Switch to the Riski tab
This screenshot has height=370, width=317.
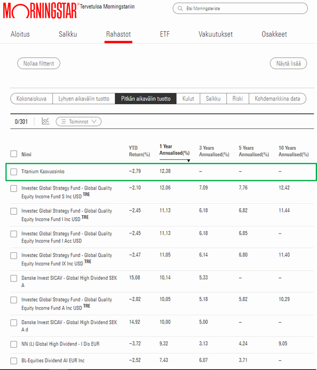237,99
